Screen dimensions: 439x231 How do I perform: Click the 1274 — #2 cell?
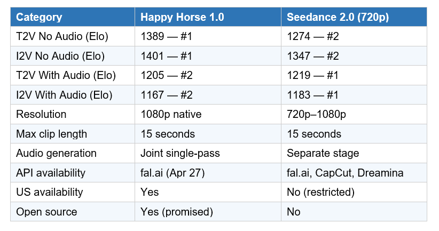[x=312, y=36]
